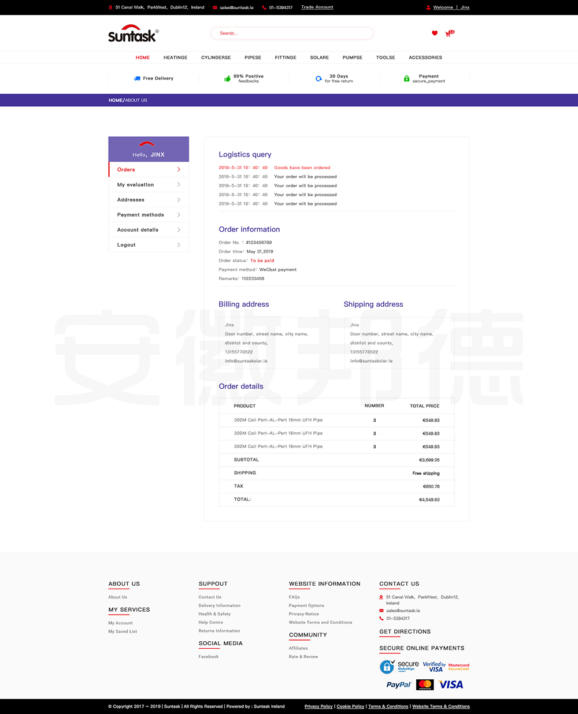Click the Logout sidebar option

click(126, 245)
